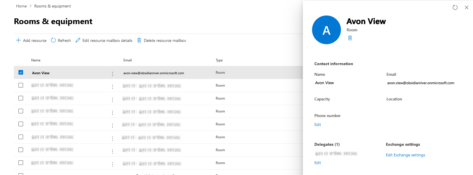Image resolution: width=473 pixels, height=175 pixels.
Task: Sort the table by Name column header
Action: [x=36, y=60]
